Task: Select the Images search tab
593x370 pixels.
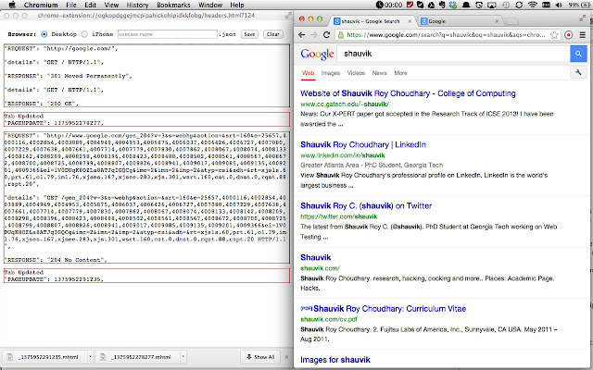Action: [331, 73]
